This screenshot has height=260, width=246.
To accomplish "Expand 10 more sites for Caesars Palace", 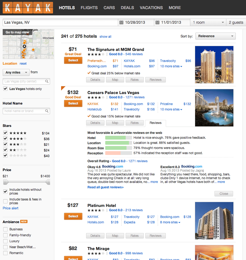I will (171, 109).
